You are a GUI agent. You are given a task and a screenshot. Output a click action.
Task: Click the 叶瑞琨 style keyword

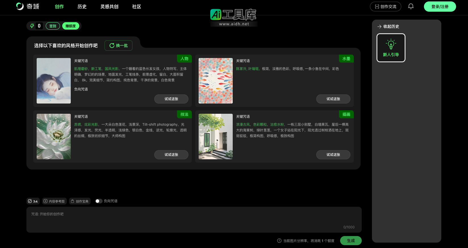(253, 69)
